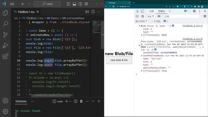The width and height of the screenshot is (208, 117).
Task: Create a new terminal with plus icon
Action: [67, 101]
